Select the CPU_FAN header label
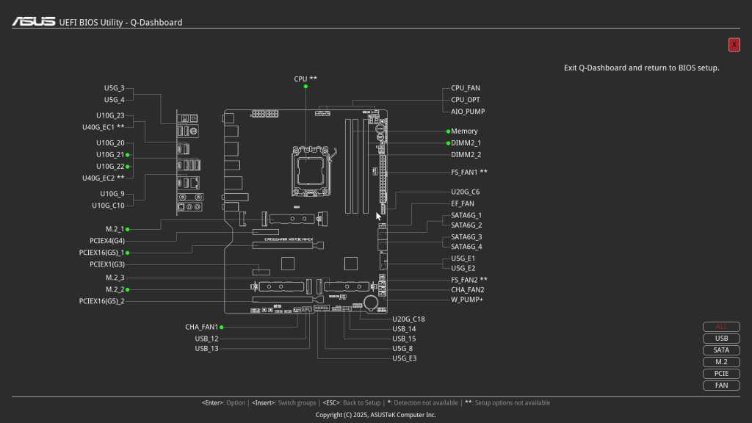Screen dimensions: 752x423 tap(466, 88)
